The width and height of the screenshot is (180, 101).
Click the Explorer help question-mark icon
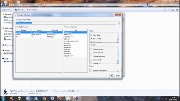click(x=177, y=10)
